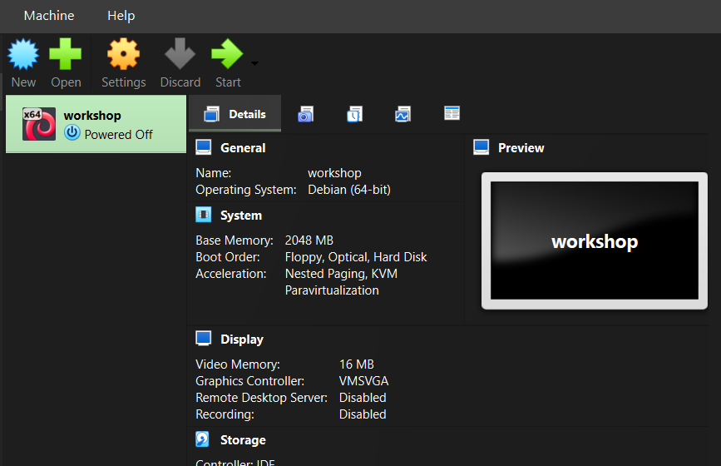721x466 pixels.
Task: Start the VM with the green arrow
Action: 227,54
